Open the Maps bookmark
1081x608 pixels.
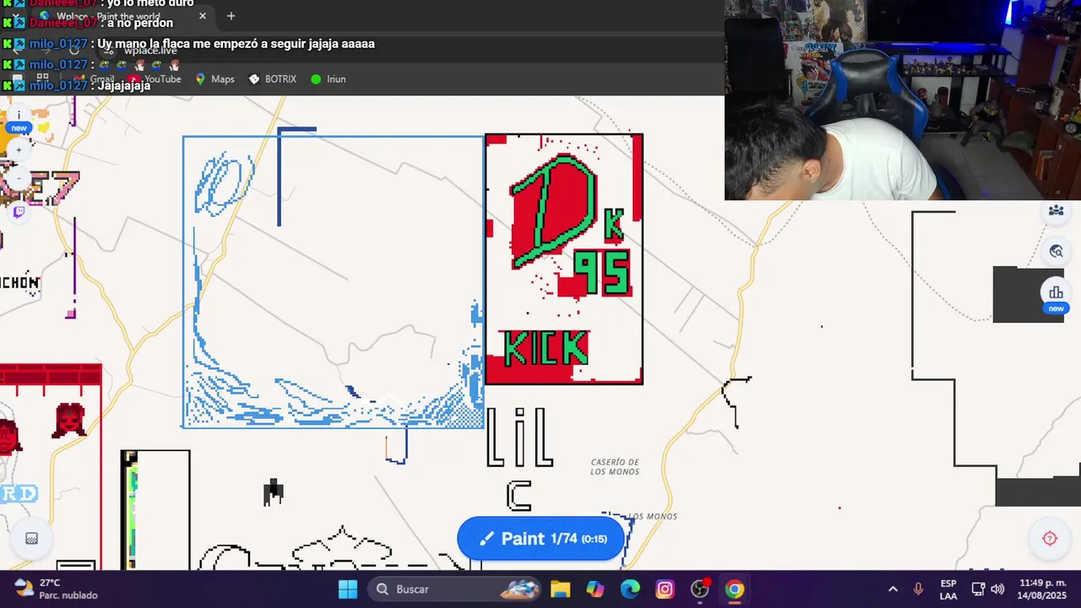(x=215, y=79)
